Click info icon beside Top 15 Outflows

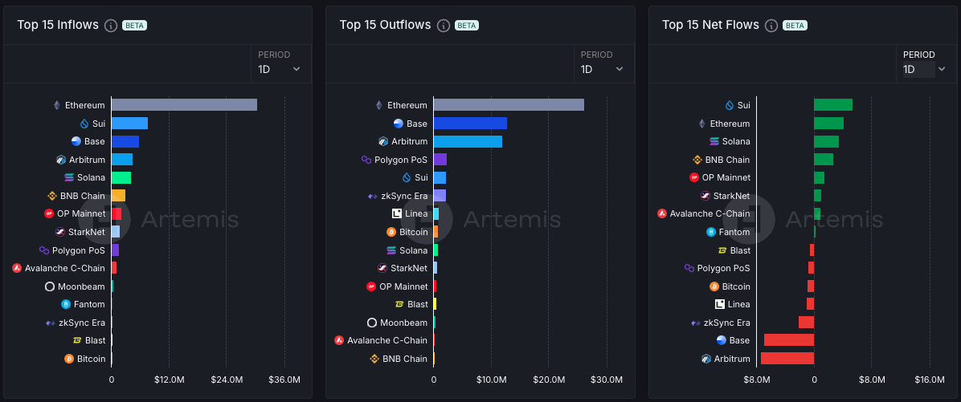444,25
